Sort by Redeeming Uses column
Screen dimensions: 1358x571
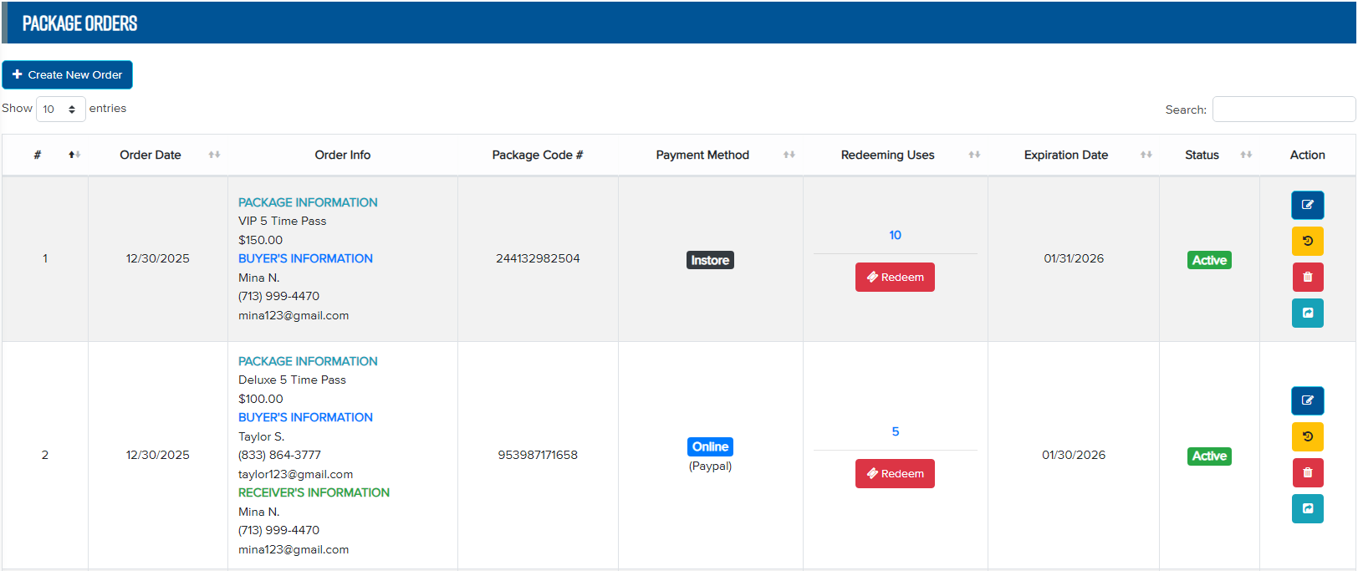[x=887, y=155]
